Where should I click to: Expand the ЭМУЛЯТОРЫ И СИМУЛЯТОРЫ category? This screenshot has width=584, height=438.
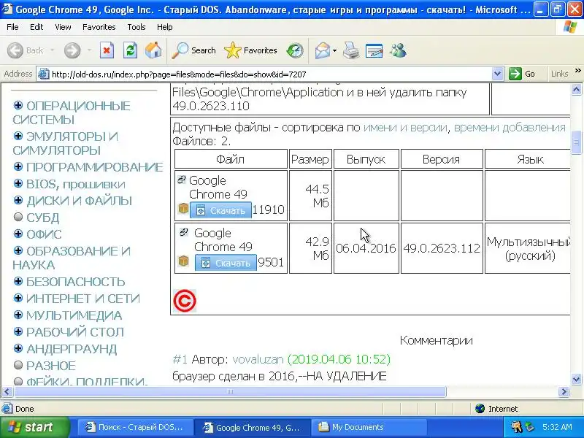[x=18, y=136]
